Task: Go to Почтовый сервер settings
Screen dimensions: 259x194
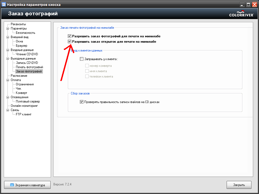Action: pos(28,101)
